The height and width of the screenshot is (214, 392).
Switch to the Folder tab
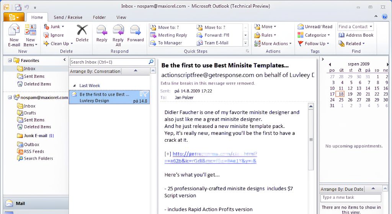tap(99, 17)
